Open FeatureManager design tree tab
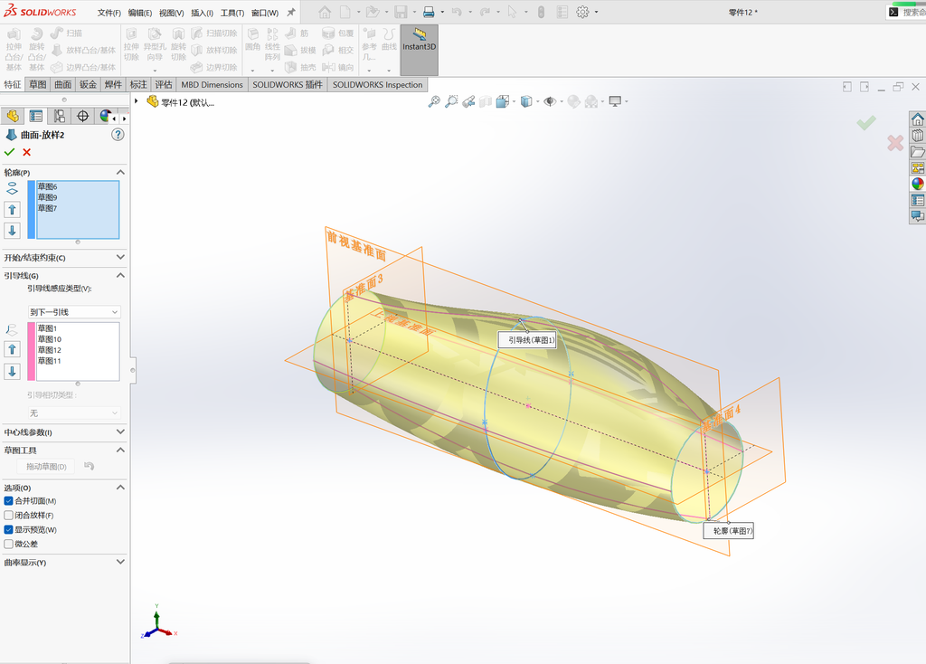Image resolution: width=926 pixels, height=664 pixels. (x=13, y=117)
